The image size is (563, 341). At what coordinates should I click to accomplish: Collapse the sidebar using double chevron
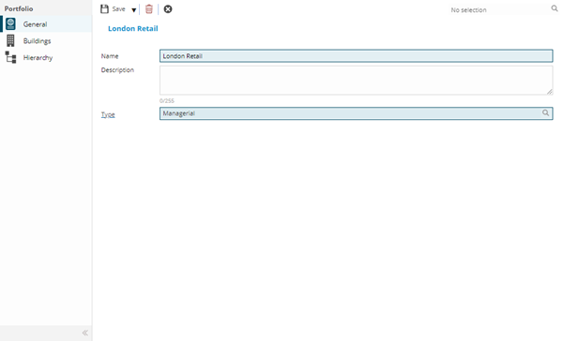pyautogui.click(x=85, y=333)
